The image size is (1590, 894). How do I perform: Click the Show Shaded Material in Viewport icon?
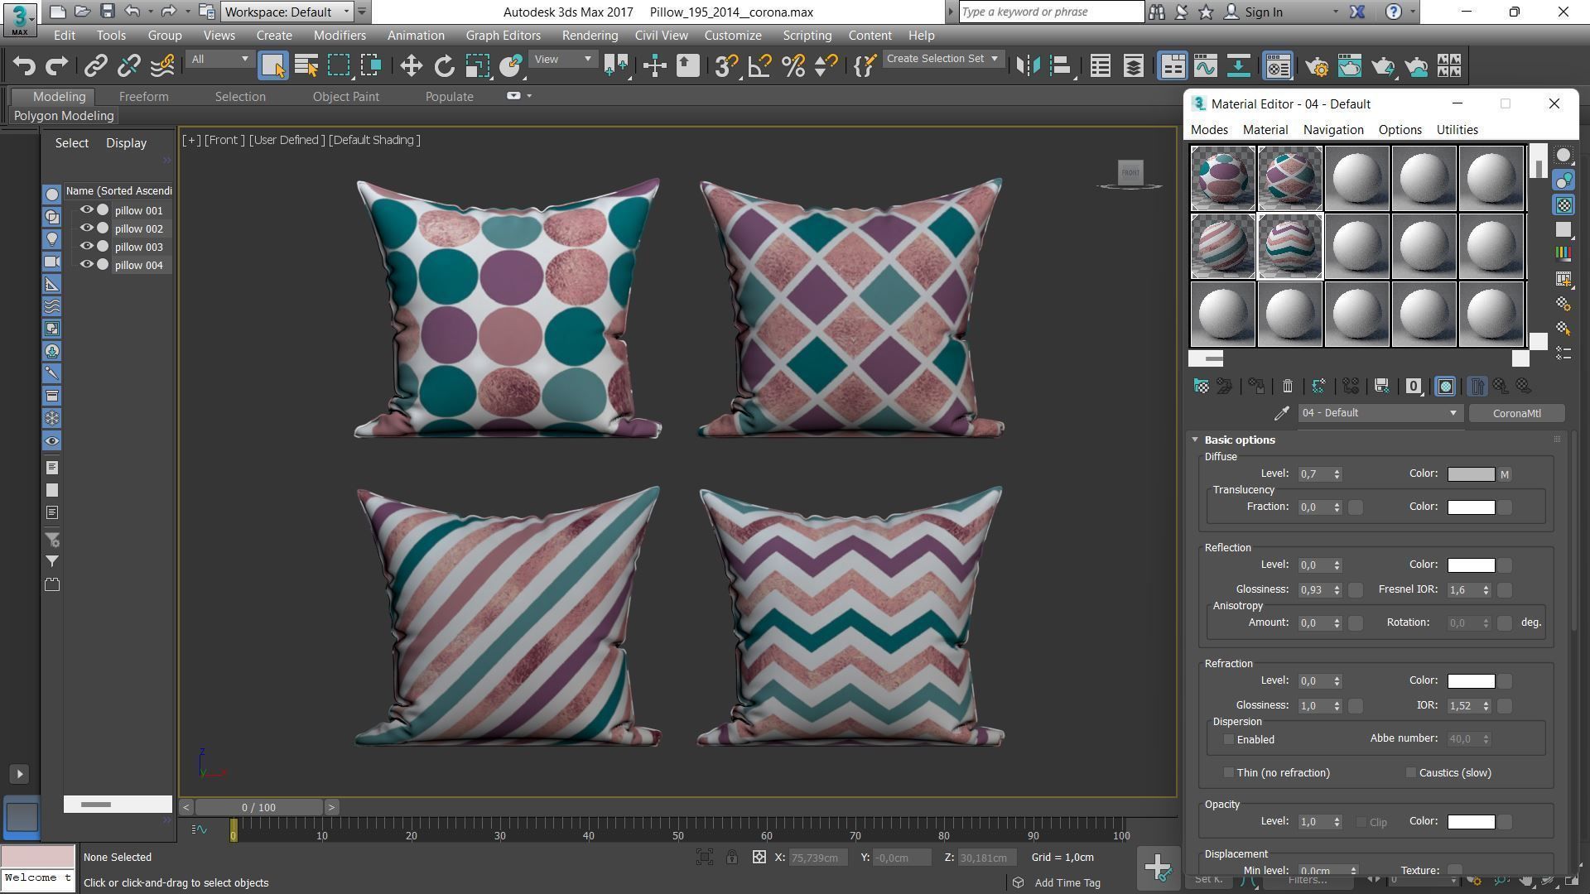tap(1445, 387)
